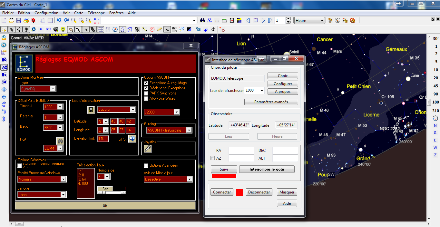Click the GPS satellite dish icon
Viewport: 440px width, 227px height.
[x=132, y=139]
